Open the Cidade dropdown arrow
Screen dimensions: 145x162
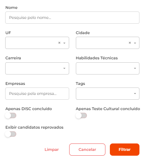135,43
